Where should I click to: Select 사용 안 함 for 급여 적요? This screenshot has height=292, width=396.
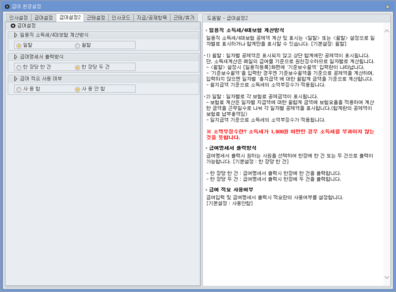tap(77, 90)
